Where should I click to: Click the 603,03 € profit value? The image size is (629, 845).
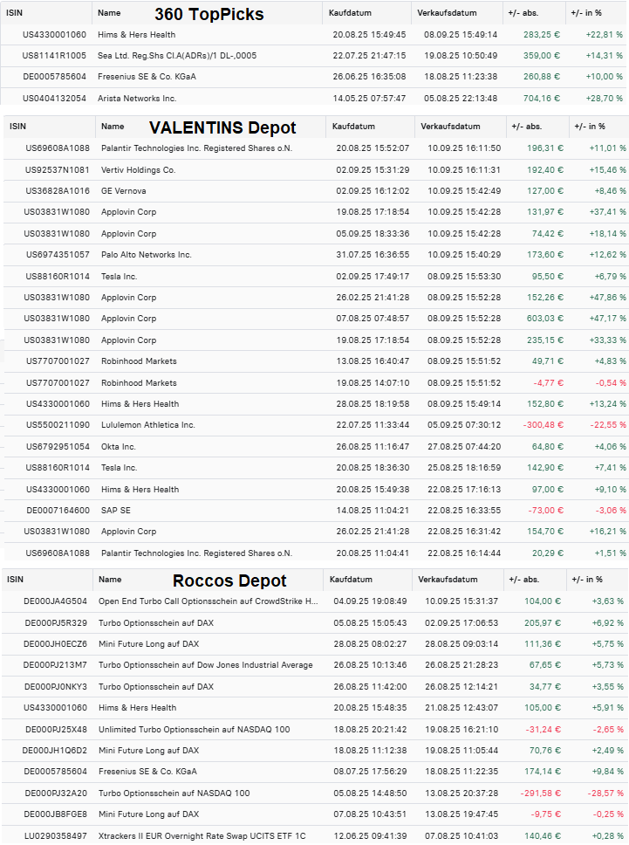[545, 319]
